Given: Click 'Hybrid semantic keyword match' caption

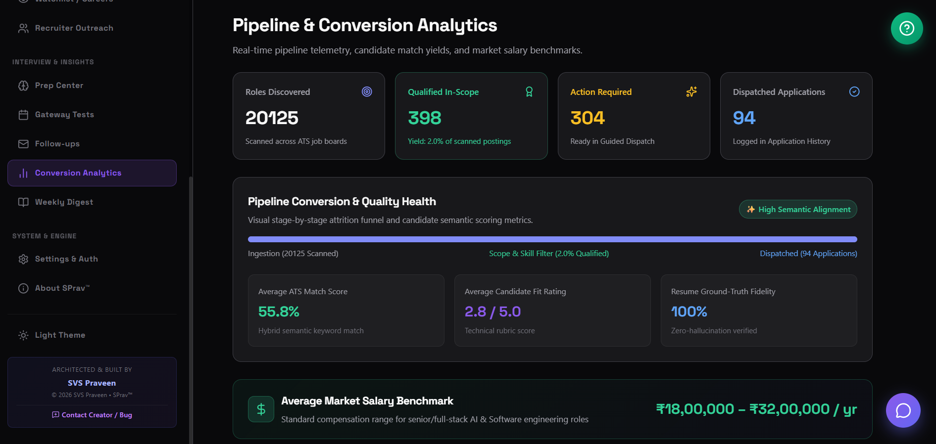Looking at the screenshot, I should pos(311,331).
